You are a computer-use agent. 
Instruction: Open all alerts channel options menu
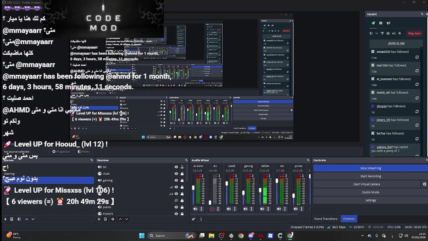pos(201,209)
